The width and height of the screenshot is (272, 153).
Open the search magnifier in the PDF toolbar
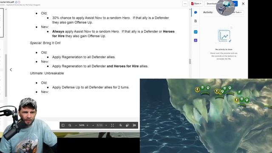pos(70,125)
